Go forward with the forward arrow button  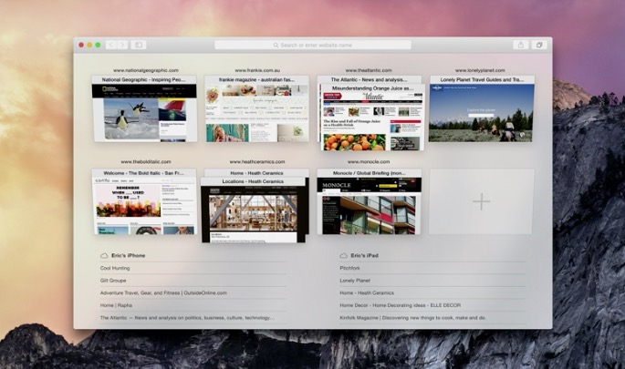tap(123, 45)
